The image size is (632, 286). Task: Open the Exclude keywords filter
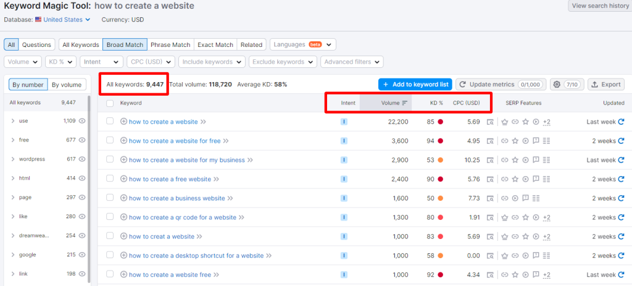tap(283, 62)
